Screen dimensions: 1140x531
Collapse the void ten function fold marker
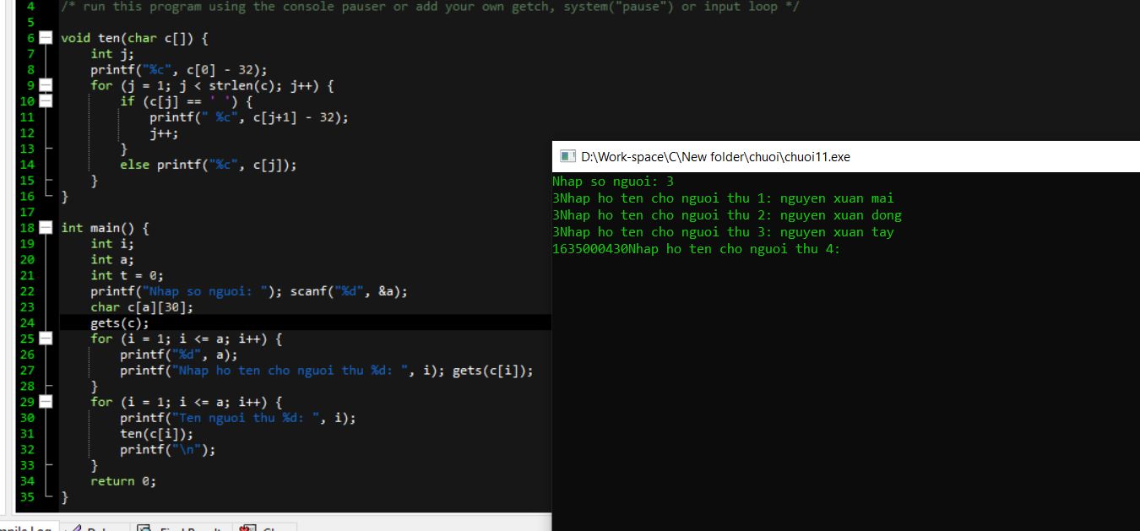point(46,38)
